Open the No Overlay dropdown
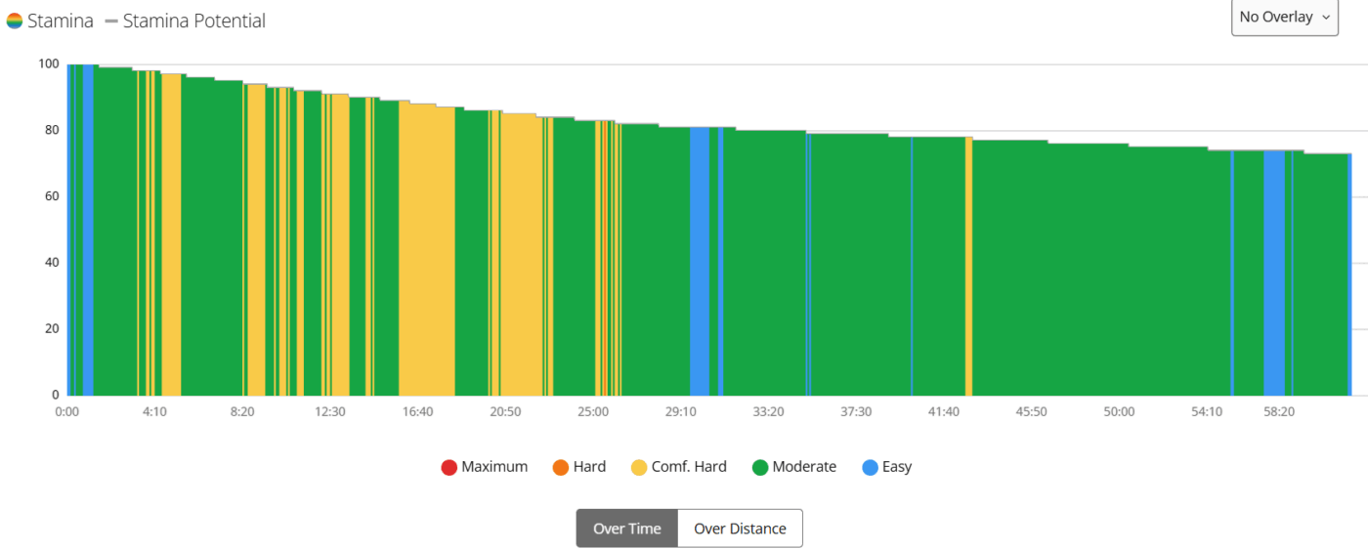 (1284, 17)
